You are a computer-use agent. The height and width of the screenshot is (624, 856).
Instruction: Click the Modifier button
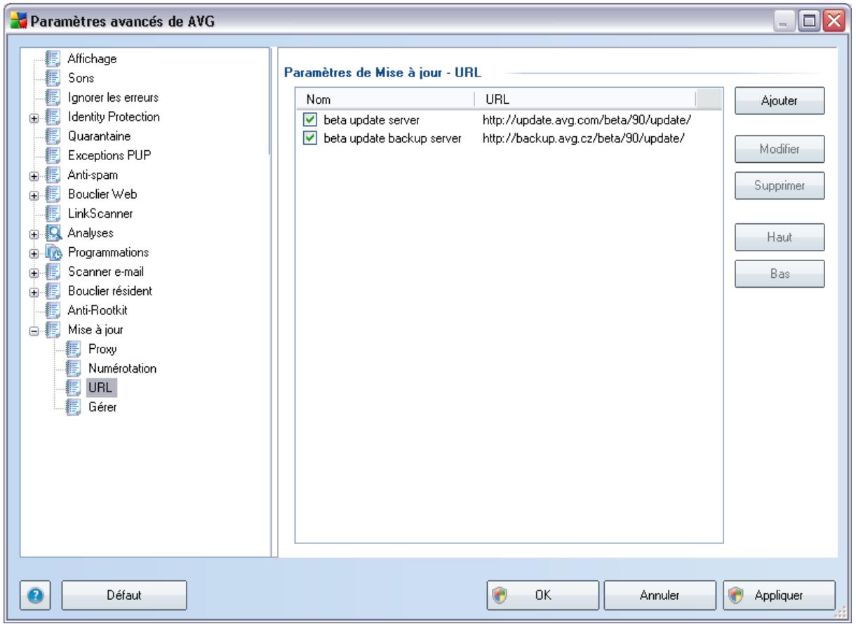pyautogui.click(x=780, y=150)
